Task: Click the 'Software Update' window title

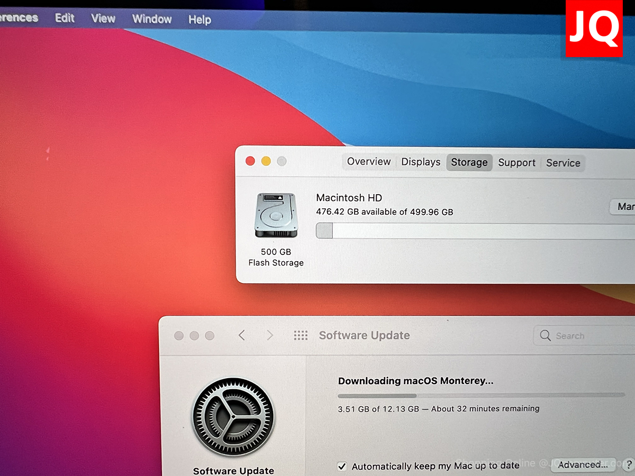Action: pyautogui.click(x=364, y=335)
